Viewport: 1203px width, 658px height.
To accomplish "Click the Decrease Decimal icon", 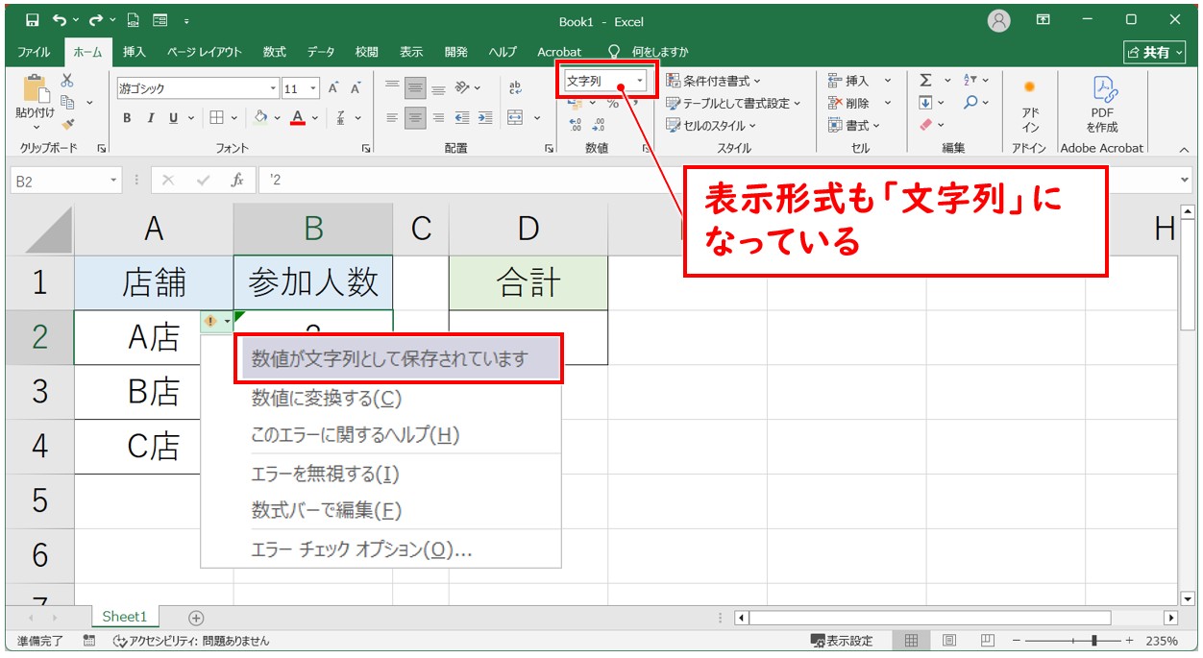I will 599,125.
